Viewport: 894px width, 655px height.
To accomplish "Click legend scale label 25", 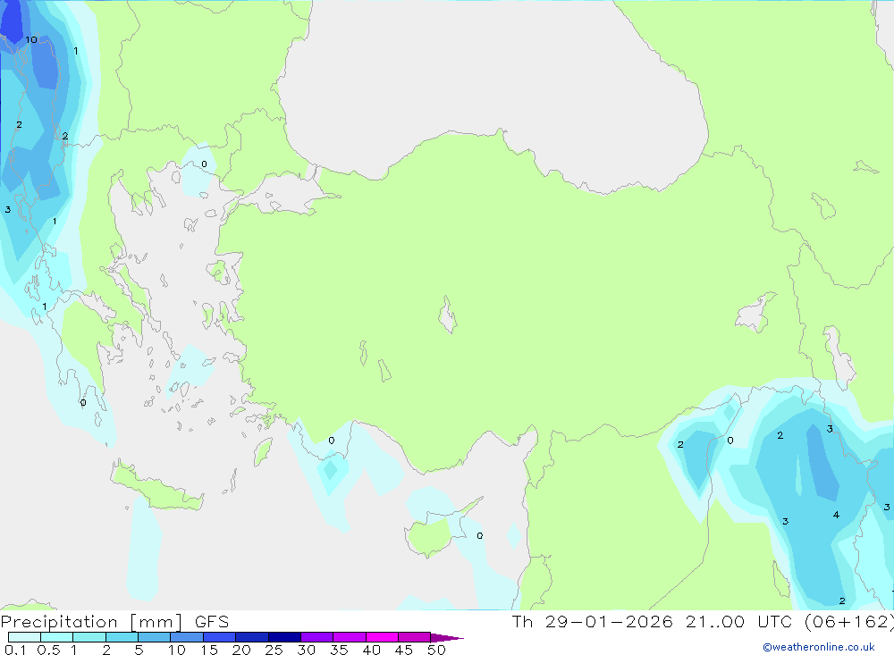I will pyautogui.click(x=274, y=650).
